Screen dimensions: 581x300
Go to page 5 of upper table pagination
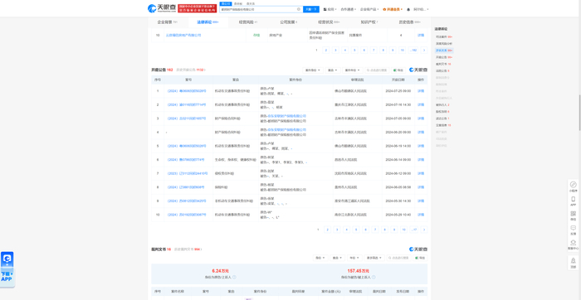pyautogui.click(x=354, y=50)
